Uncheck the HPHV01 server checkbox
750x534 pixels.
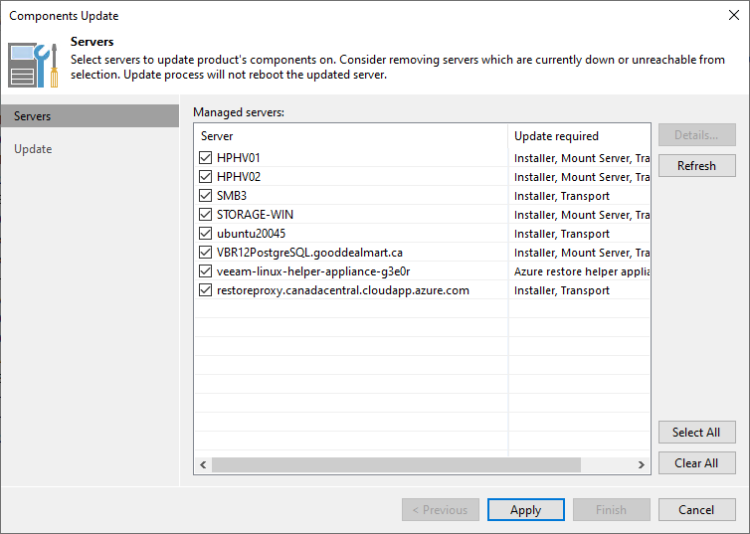(206, 158)
